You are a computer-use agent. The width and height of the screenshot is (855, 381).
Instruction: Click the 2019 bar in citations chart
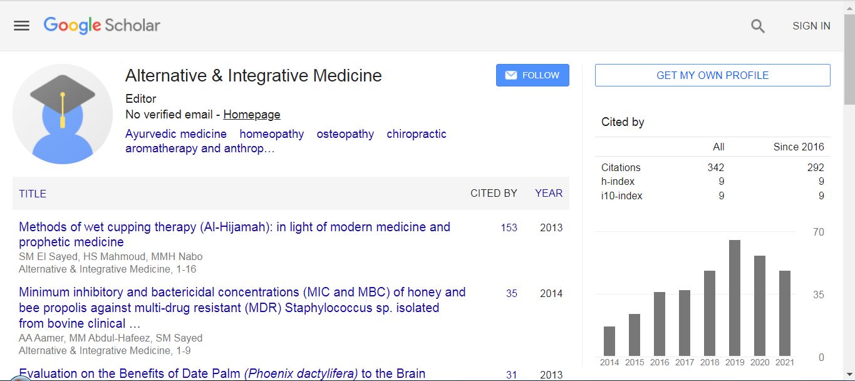coord(735,298)
